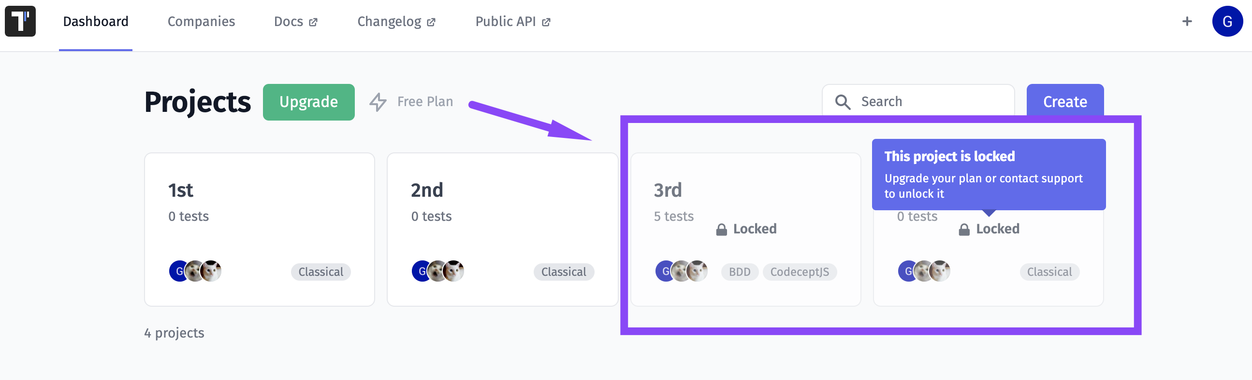
Task: Click the lightning bolt Free Plan icon
Action: [x=378, y=102]
